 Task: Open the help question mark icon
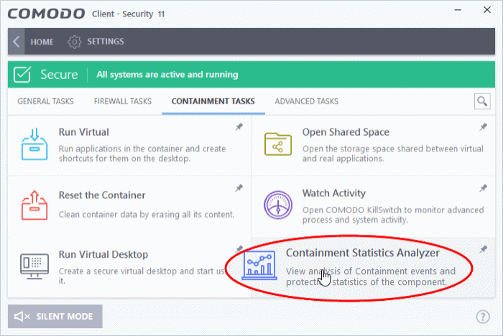pyautogui.click(x=483, y=317)
